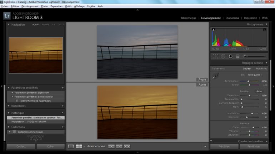Select the graduated filter tool
275x154 pixels.
click(237, 56)
